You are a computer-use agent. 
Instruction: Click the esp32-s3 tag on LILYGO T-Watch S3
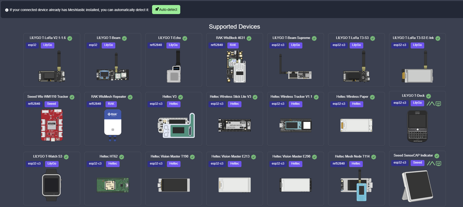[34, 164]
